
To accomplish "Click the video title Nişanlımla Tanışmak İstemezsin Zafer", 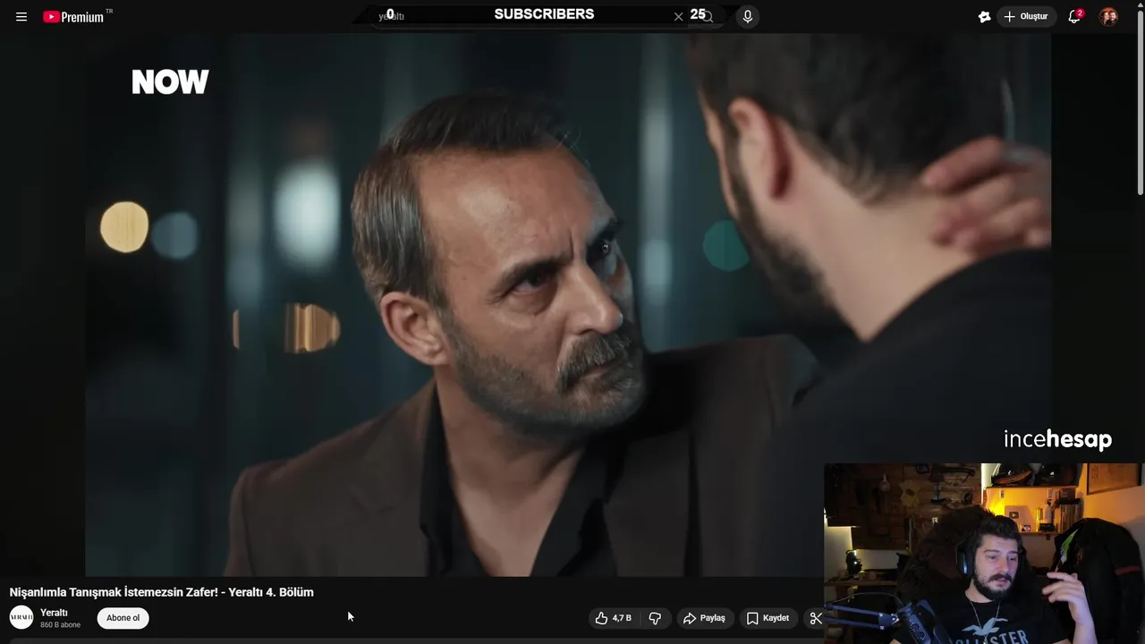I will [161, 592].
